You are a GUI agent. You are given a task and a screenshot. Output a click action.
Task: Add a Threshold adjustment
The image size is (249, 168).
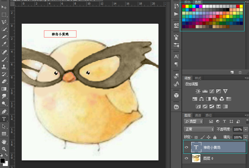(x=212, y=106)
